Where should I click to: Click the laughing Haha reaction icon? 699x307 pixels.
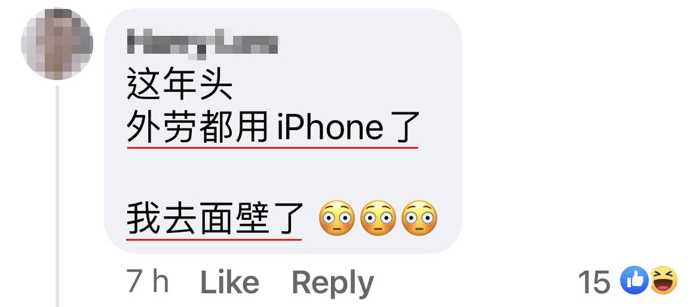point(664,280)
